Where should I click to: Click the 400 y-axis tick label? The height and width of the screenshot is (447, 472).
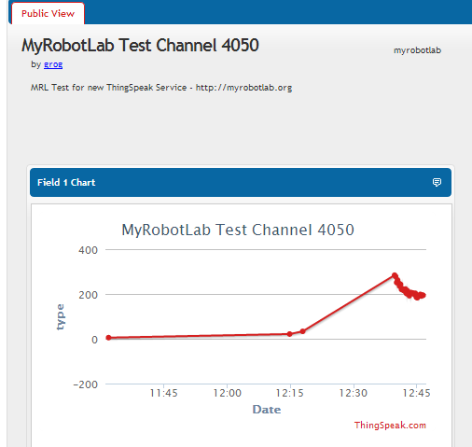88,250
